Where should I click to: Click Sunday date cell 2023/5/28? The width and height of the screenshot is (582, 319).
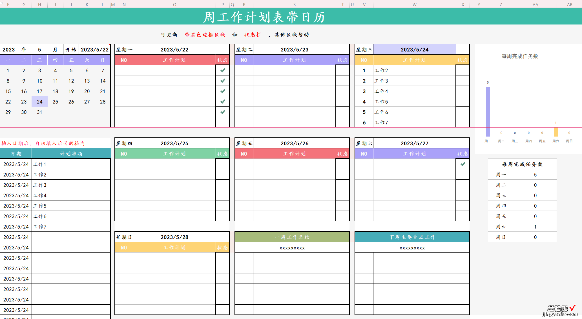[174, 237]
